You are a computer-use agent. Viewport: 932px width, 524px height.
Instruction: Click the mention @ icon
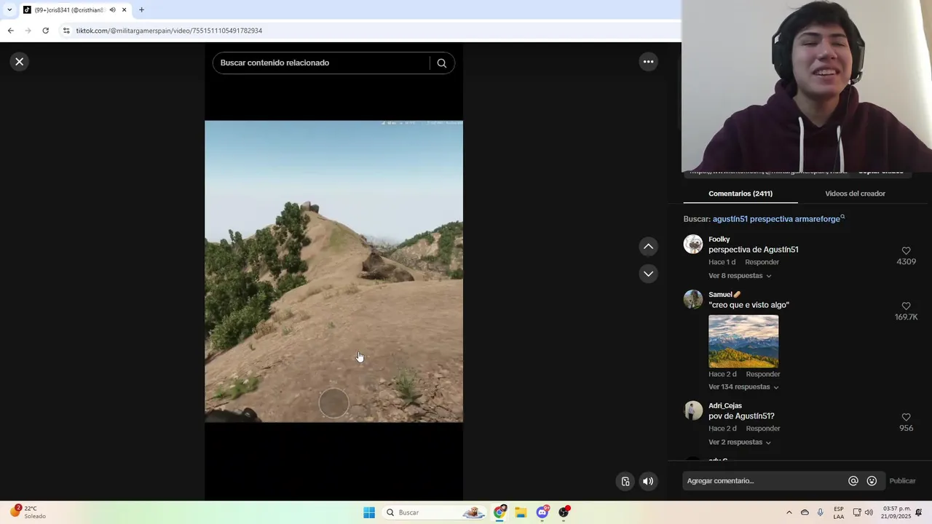(853, 481)
